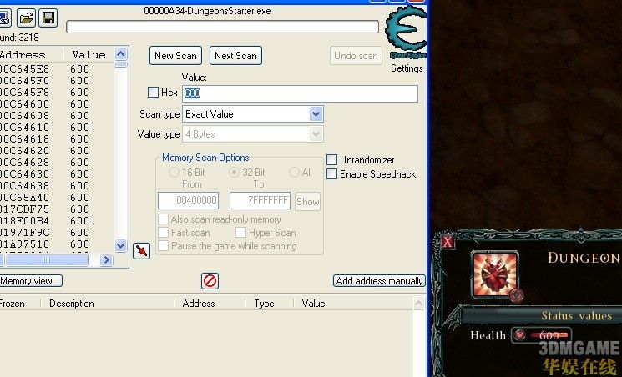This screenshot has width=622, height=377.
Task: Select result address 018F00B4
Action: point(24,221)
